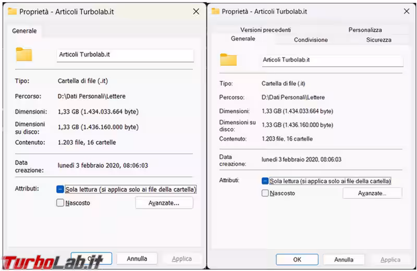Click path 'D:\Dati Personali\Lettere' in left window
This screenshot has width=417, height=271.
pos(92,96)
